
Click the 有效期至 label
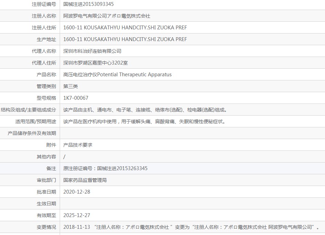[x=47, y=216]
